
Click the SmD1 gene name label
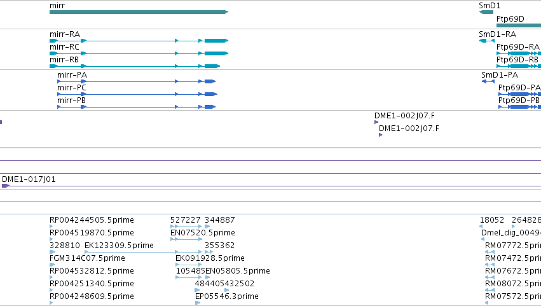click(x=490, y=6)
